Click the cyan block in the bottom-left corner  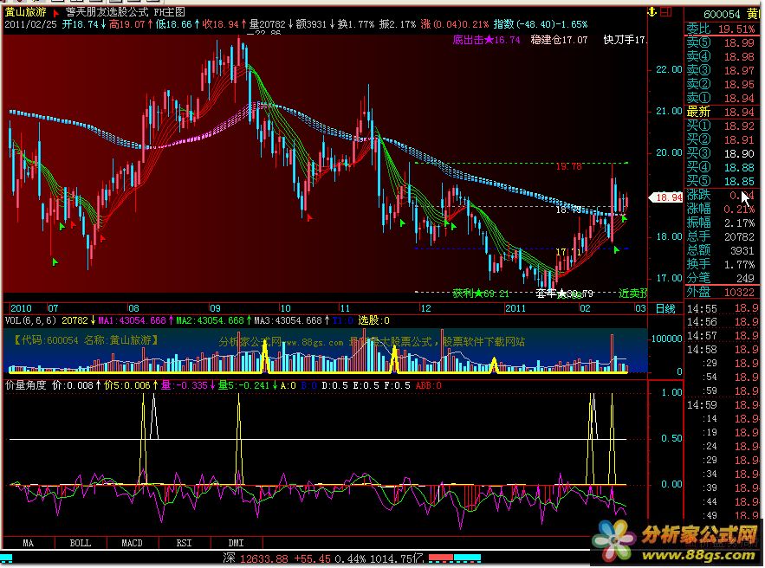click(x=6, y=558)
